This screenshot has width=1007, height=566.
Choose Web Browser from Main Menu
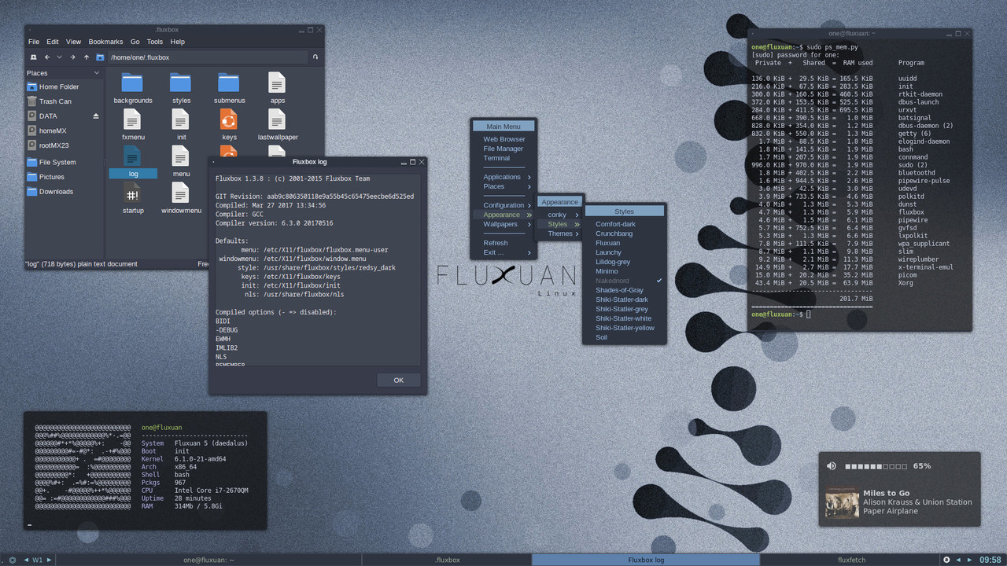[x=503, y=139]
